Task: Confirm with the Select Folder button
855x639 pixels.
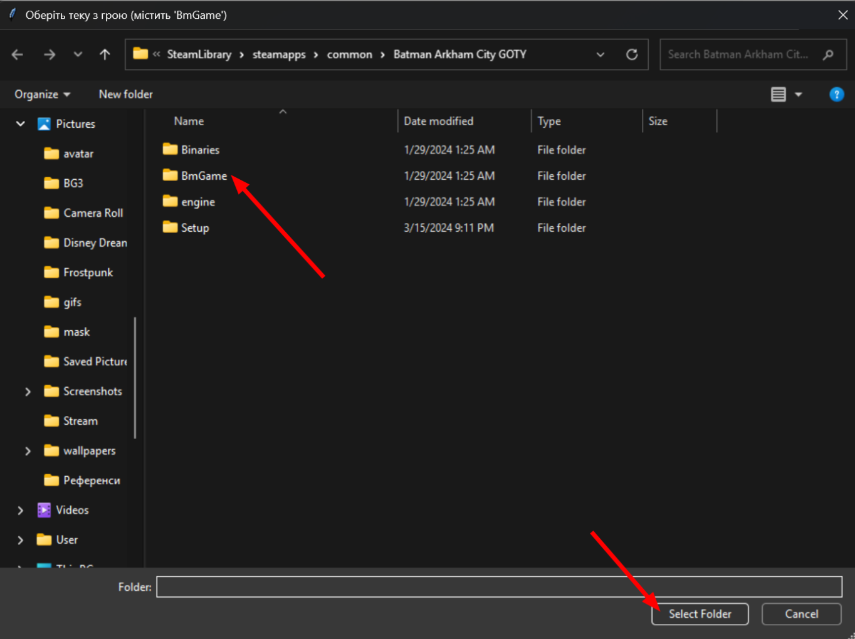Action: pyautogui.click(x=700, y=614)
